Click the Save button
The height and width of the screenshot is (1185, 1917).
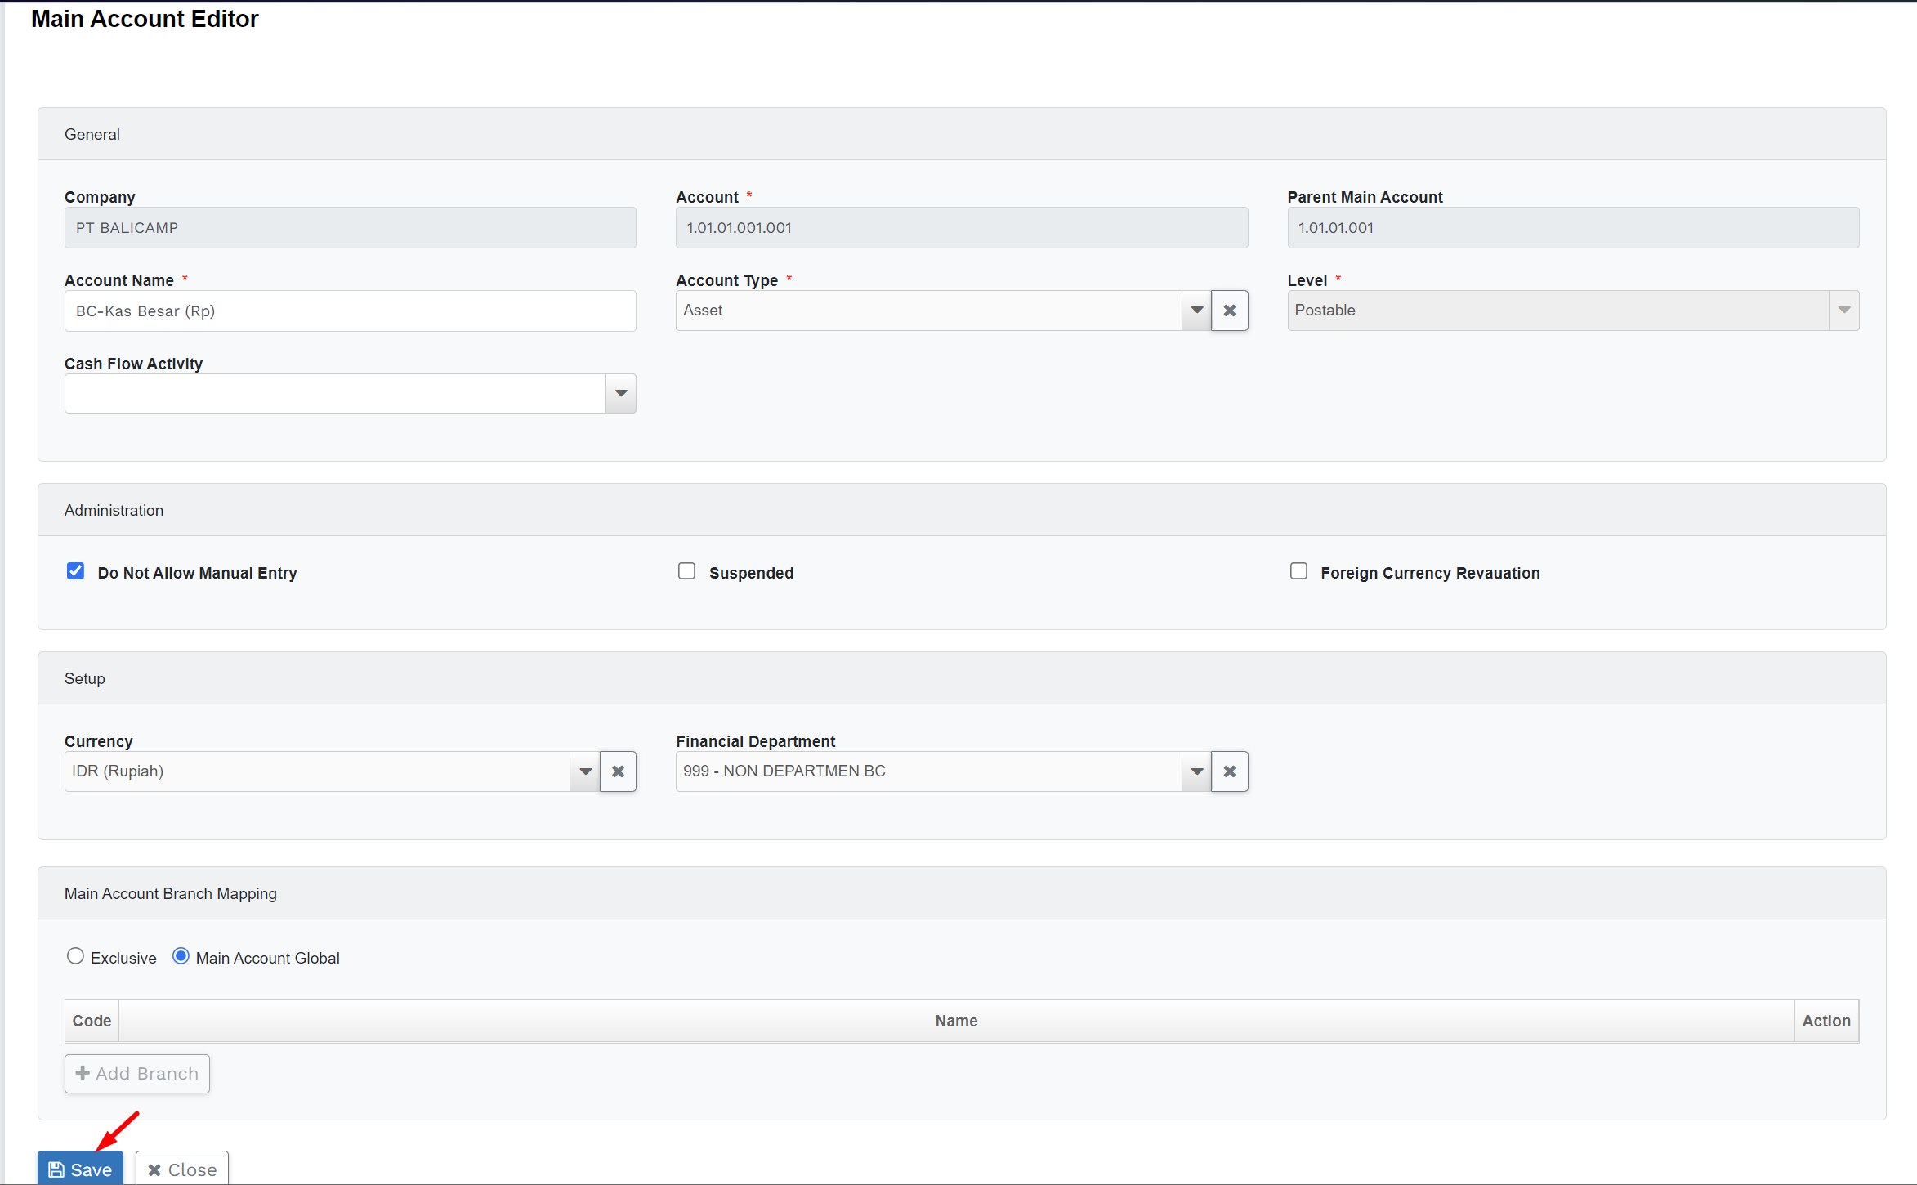pyautogui.click(x=80, y=1169)
